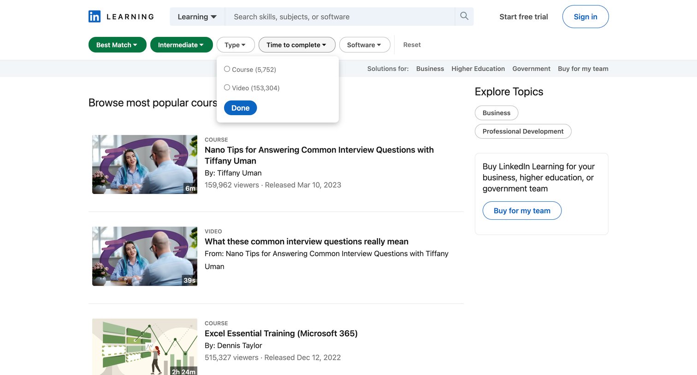Open the Best Match sort dropdown
The image size is (697, 375).
coord(117,45)
